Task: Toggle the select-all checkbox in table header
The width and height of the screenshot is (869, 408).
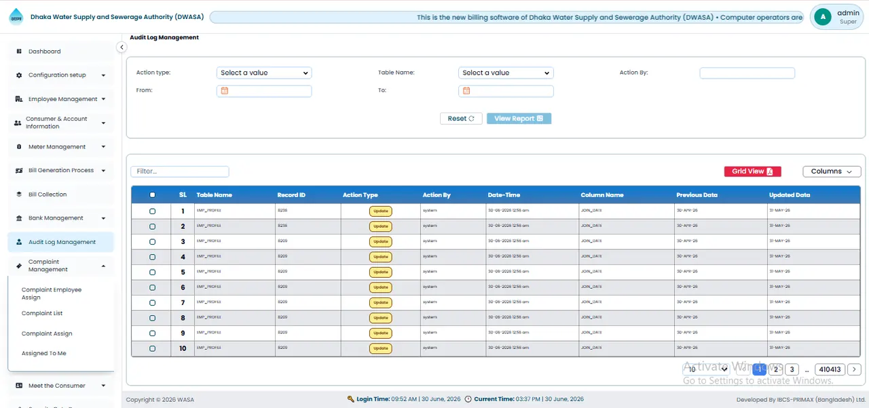Action: [x=152, y=195]
